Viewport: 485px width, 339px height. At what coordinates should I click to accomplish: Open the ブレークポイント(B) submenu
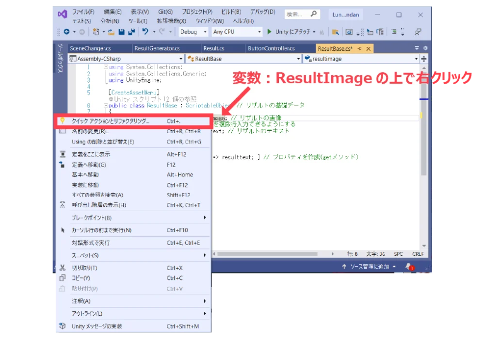pos(133,217)
